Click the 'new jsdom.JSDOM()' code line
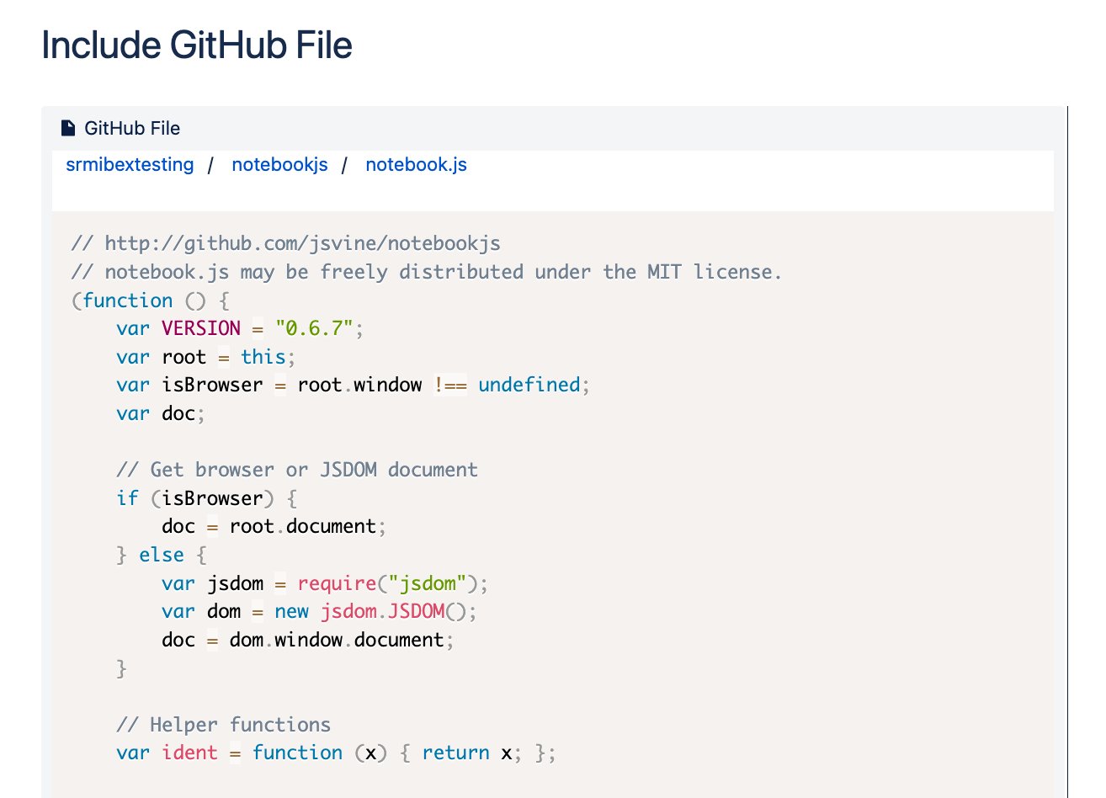 [320, 611]
